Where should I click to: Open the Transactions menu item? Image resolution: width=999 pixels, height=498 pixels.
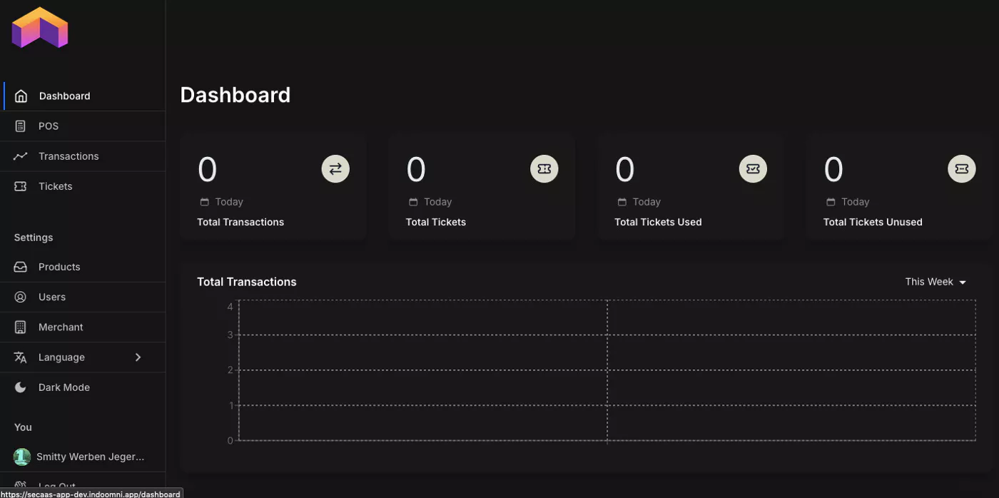[x=69, y=156]
